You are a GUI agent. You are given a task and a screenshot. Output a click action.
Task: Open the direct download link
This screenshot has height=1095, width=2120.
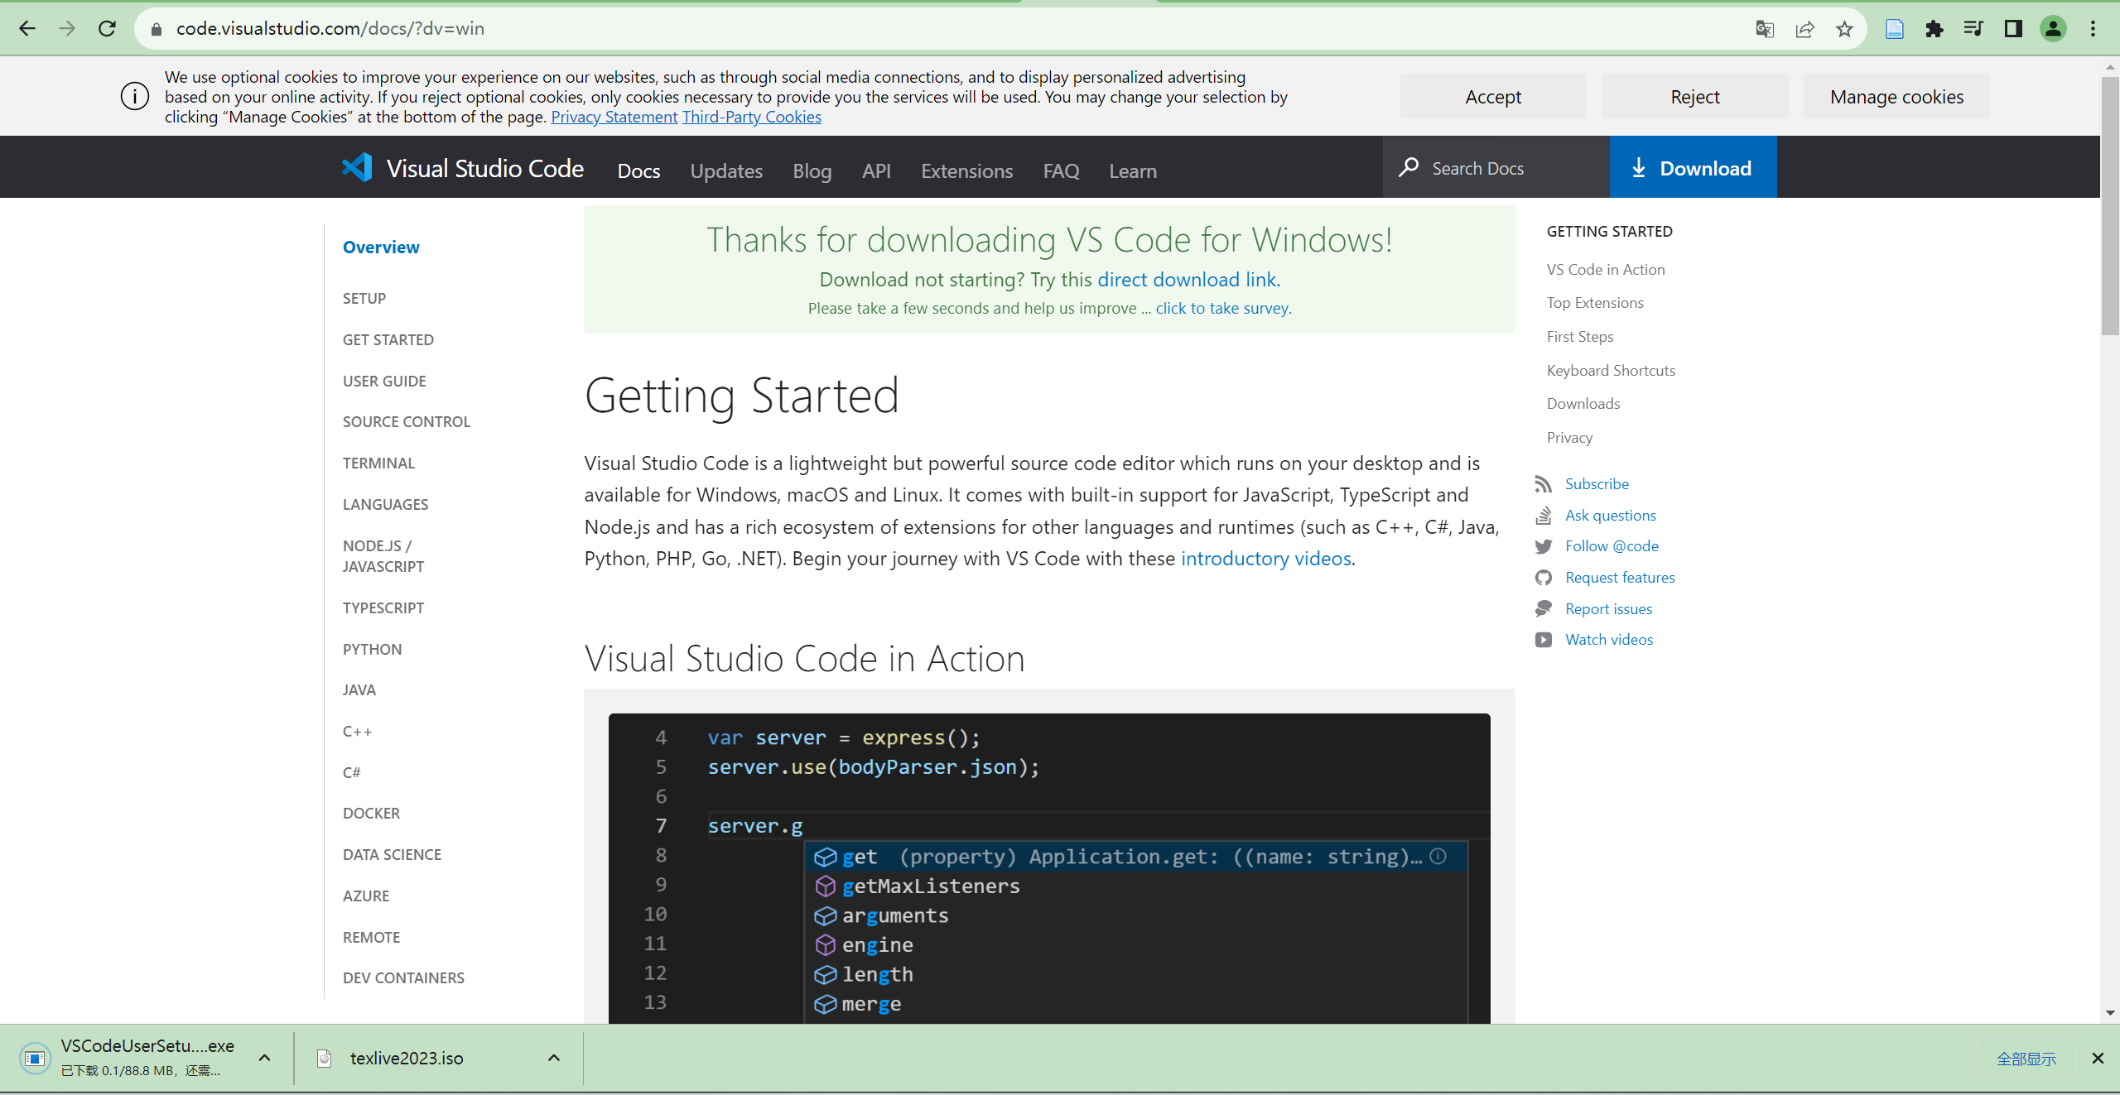(x=1188, y=280)
